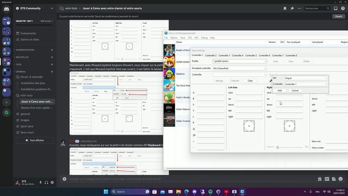Open Cemu Options menu

174,38
